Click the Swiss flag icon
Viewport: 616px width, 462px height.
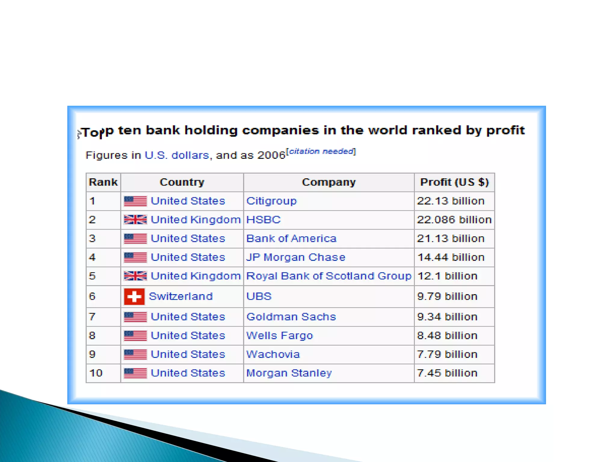(x=134, y=297)
